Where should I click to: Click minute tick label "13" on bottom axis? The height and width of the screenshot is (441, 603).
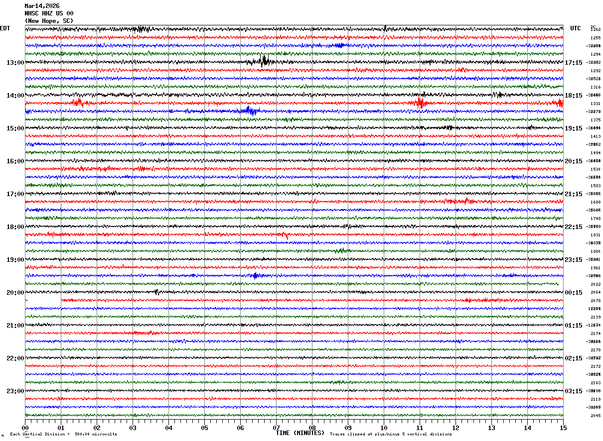coord(491,428)
